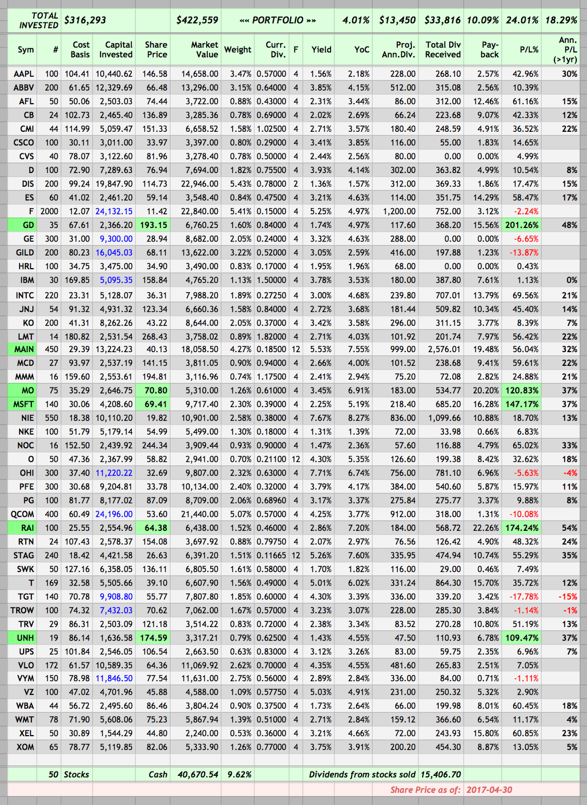Select GD's P/L value 201.26%
This screenshot has width=587, height=805.
(x=522, y=225)
